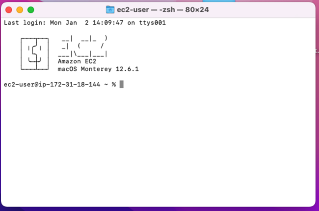The image size is (319, 211).
Task: Click the ec2-user@ip-172-31-18-144 prompt text
Action: point(60,84)
